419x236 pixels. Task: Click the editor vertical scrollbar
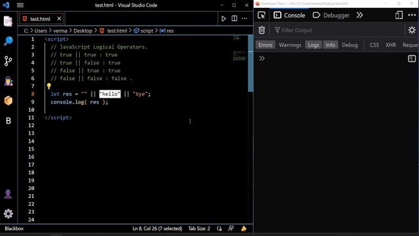pos(250,64)
